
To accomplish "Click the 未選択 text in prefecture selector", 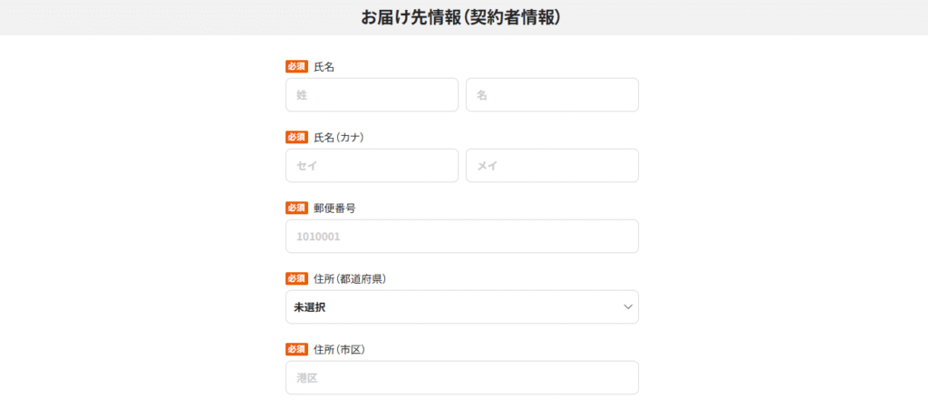I will click(x=310, y=307).
